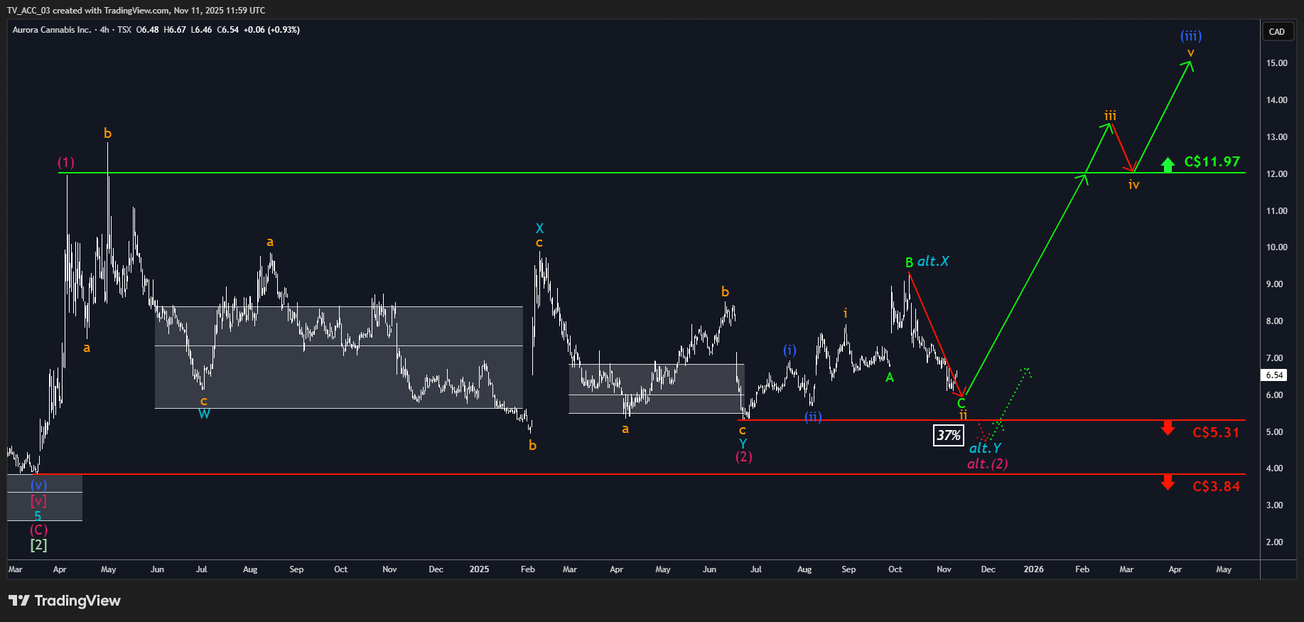Screen dimensions: 1304x622
Task: Select the 2025 marker on time axis
Action: (479, 569)
